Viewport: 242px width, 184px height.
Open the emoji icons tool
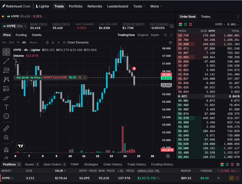pyautogui.click(x=6, y=116)
